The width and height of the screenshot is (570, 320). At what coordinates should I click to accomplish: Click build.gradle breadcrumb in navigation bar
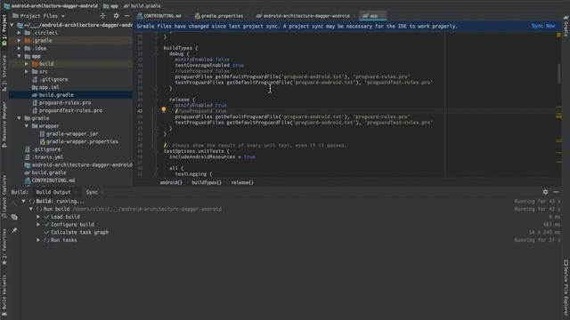point(142,6)
